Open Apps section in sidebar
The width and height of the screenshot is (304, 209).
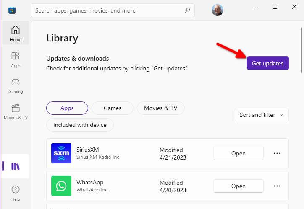[16, 59]
